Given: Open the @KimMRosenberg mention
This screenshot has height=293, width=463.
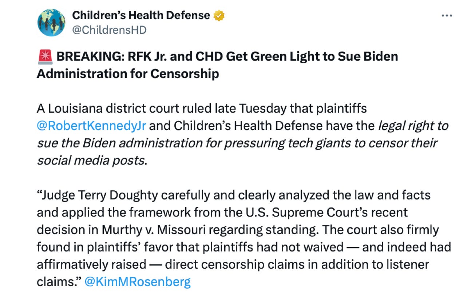Looking at the screenshot, I should [137, 281].
